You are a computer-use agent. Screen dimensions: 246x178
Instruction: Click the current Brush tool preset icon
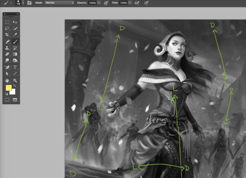(6, 3)
